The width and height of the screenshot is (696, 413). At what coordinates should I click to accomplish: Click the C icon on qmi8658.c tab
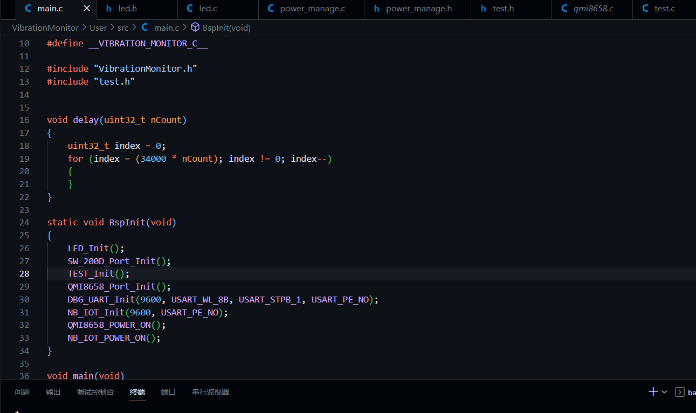(564, 9)
